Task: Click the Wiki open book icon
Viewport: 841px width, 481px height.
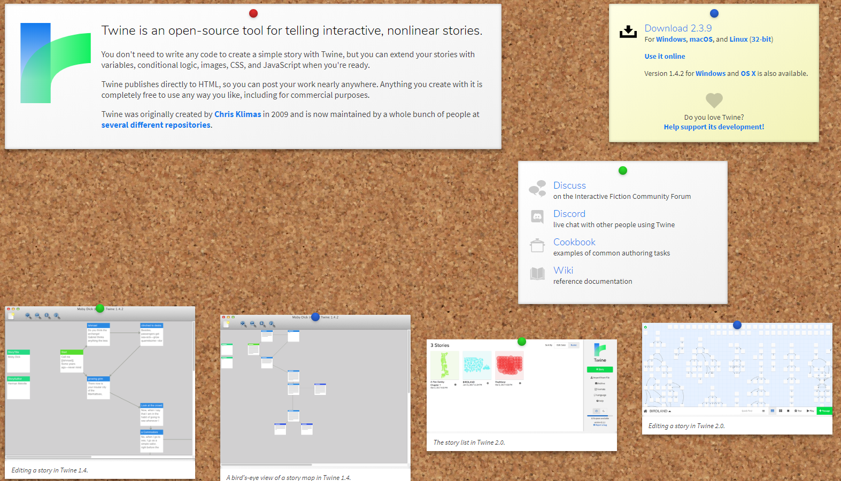Action: [537, 274]
